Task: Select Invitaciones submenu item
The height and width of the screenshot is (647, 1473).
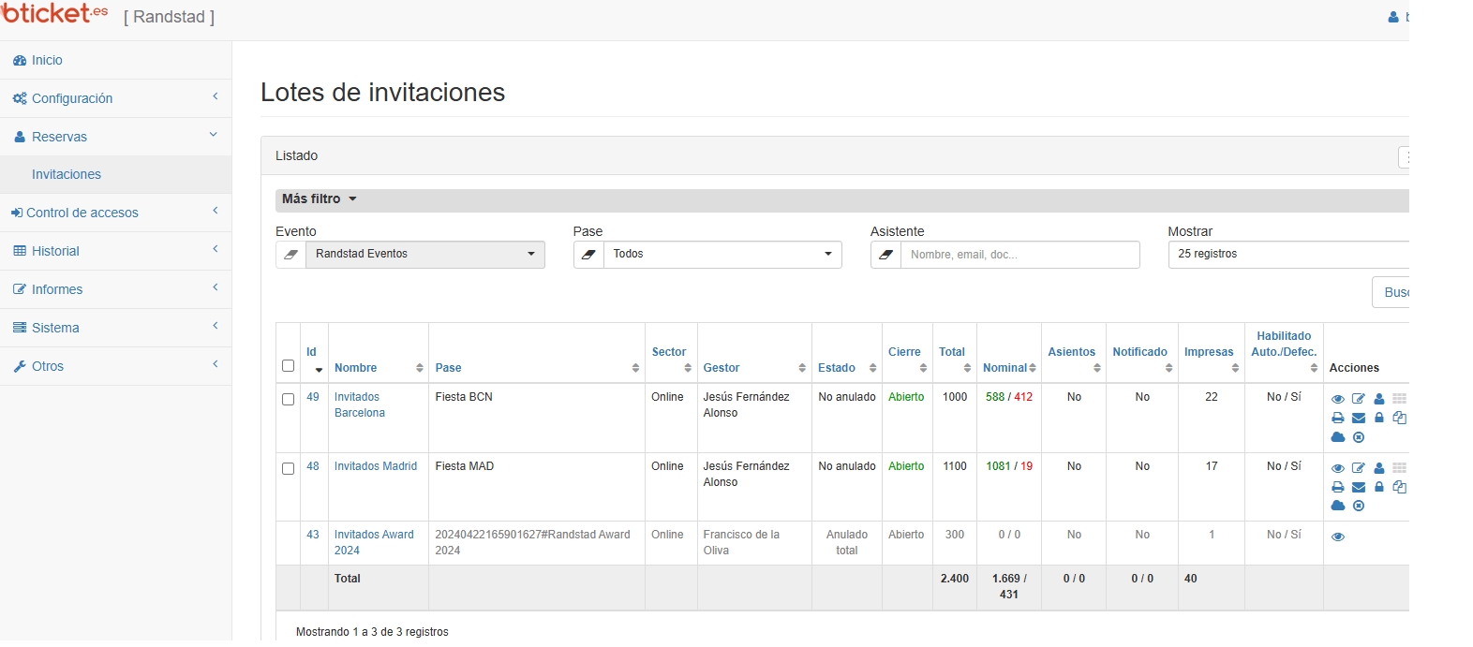Action: [x=115, y=175]
